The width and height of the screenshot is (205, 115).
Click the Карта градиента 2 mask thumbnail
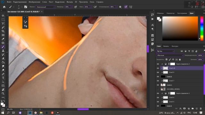click(173, 64)
